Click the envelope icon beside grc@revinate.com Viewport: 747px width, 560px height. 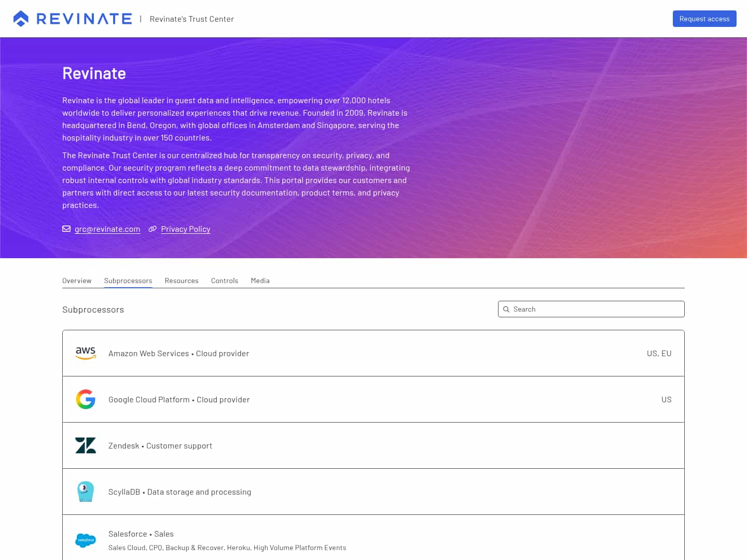pos(66,229)
